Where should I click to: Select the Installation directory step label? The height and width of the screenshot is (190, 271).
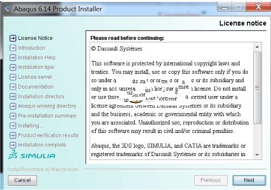pos(41,96)
